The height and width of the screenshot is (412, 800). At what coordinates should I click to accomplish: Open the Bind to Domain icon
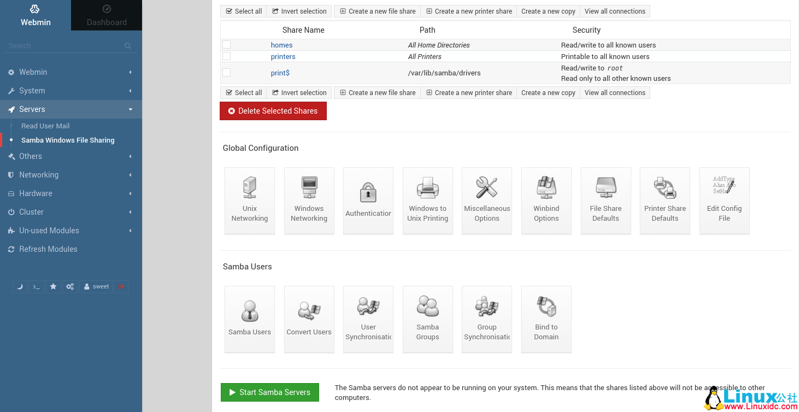coord(546,319)
